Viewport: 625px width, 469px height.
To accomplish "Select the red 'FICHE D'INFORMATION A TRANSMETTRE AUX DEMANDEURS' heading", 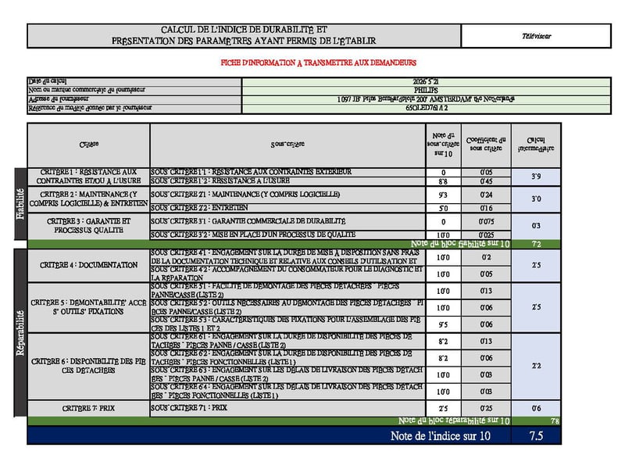I will (319, 63).
